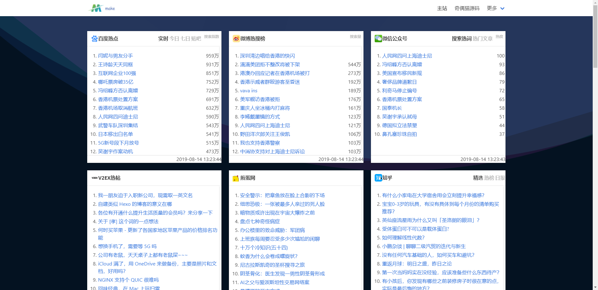Open link 深圳湾边唱给香港的快闪

click(268, 56)
